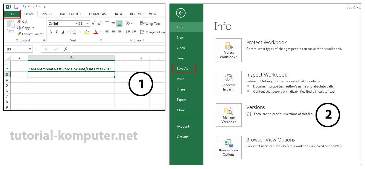Open the Font group dialog launcher

(x=101, y=40)
